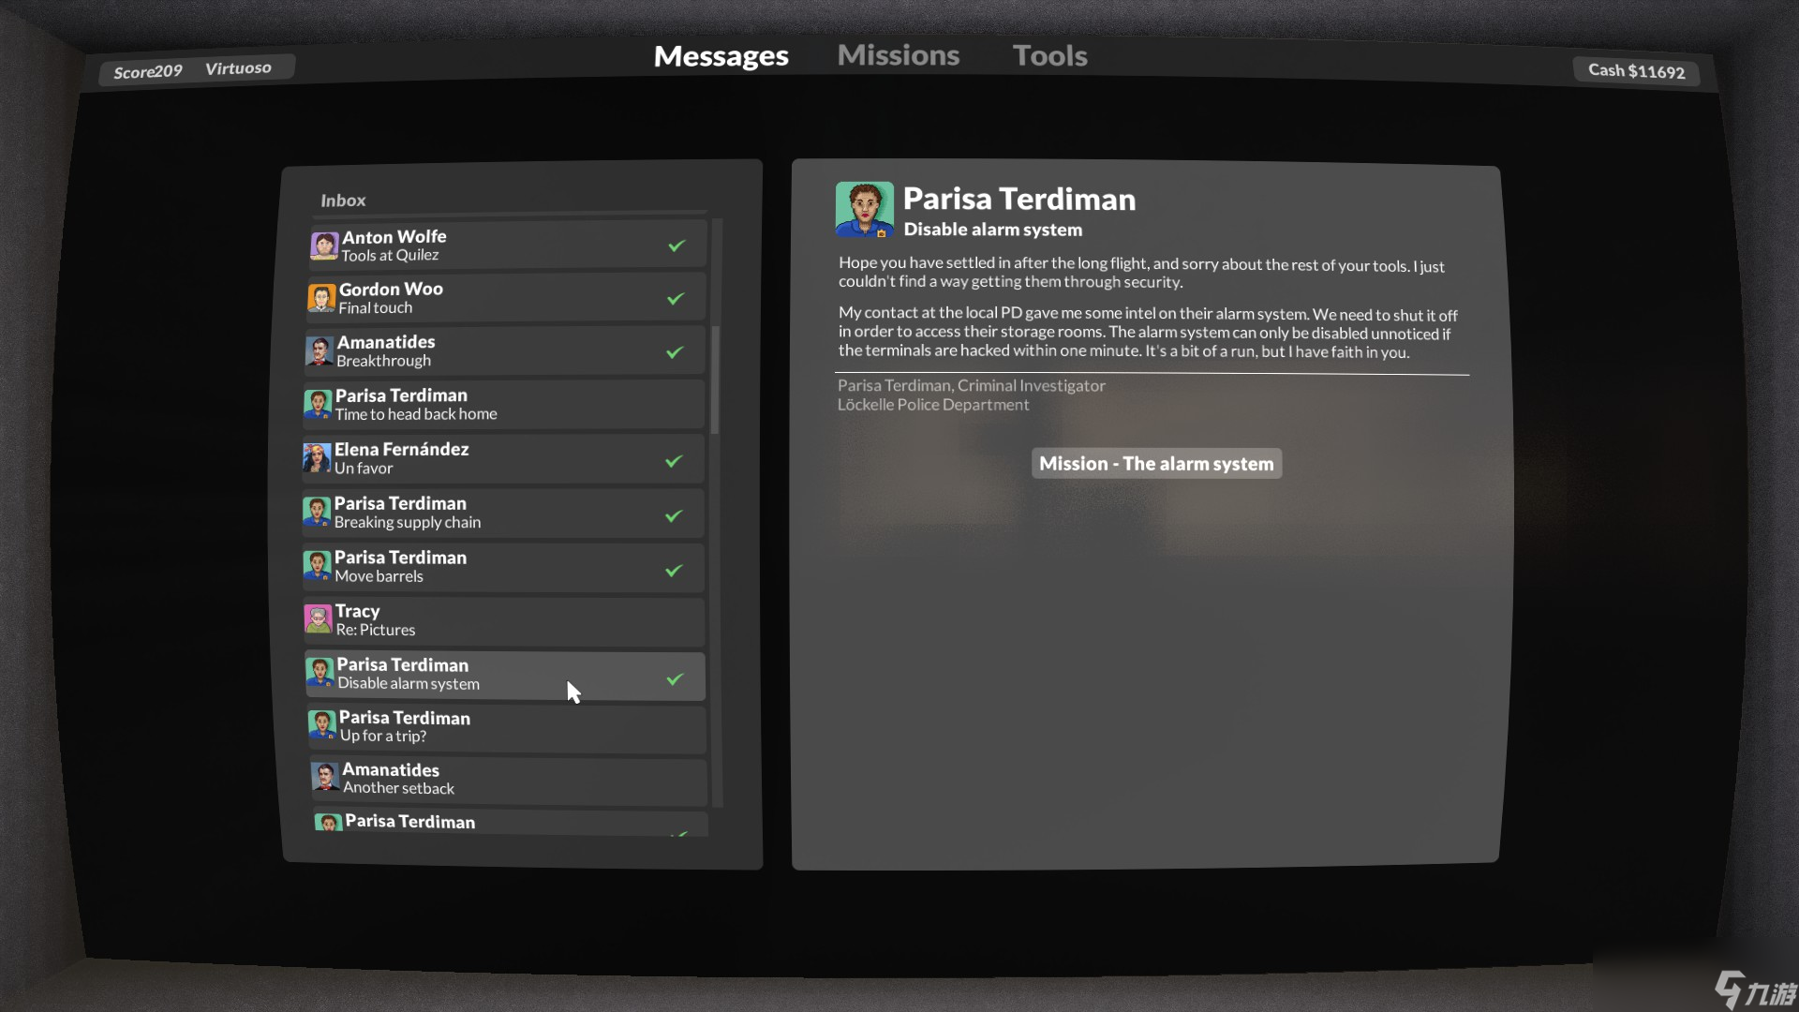Open Parisa Terdiman Breaking supply chain

[504, 512]
